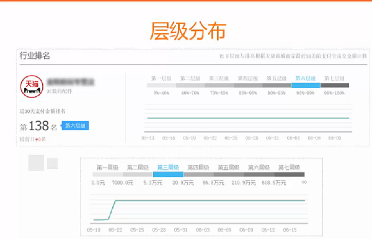The width and height of the screenshot is (372, 240).
Task: Click the 0.0元 threshold label
Action: pyautogui.click(x=98, y=183)
